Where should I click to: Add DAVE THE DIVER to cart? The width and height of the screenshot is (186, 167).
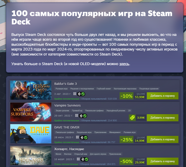point(163,139)
